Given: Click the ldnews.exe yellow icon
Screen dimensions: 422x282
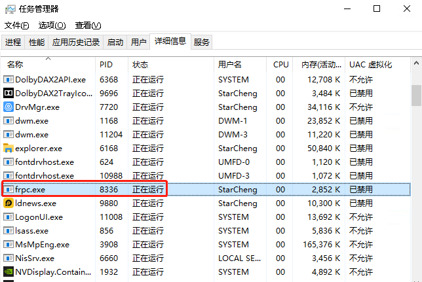Looking at the screenshot, I should coord(9,203).
